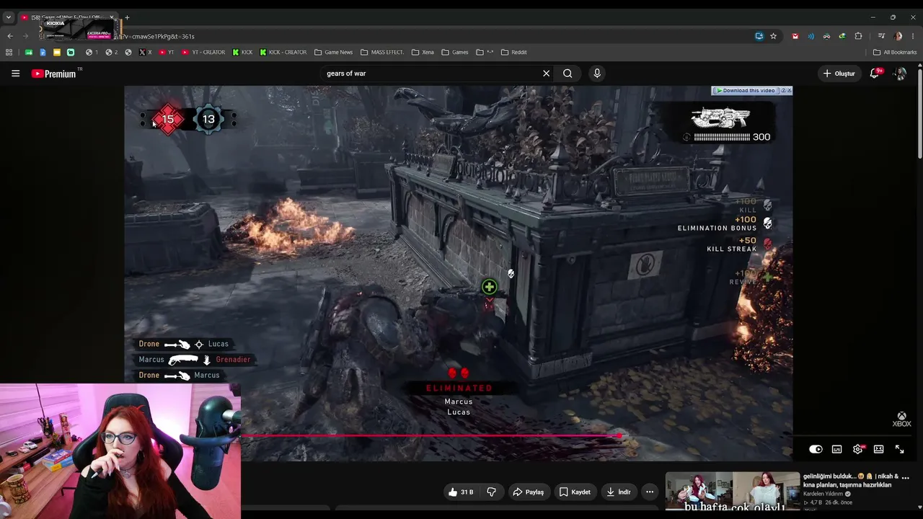Open the YouTube guide hamburger menu
Screen dimensions: 923x519
click(x=15, y=73)
